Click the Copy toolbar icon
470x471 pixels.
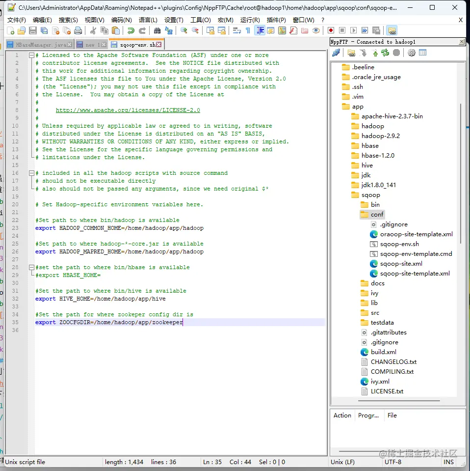coord(104,30)
